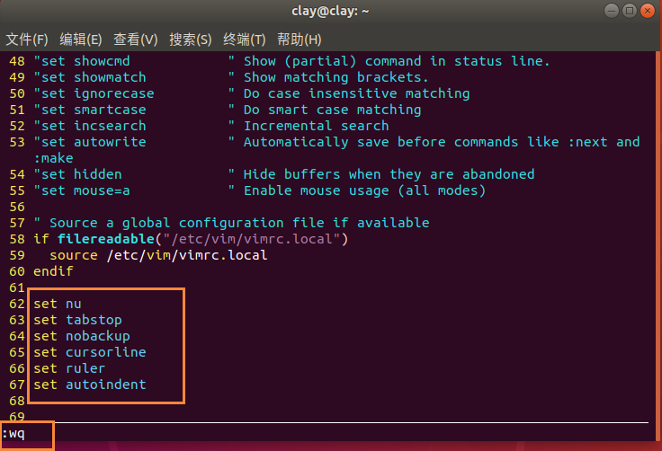Image resolution: width=662 pixels, height=451 pixels.
Task: Open the 文件(F) menu
Action: point(27,40)
